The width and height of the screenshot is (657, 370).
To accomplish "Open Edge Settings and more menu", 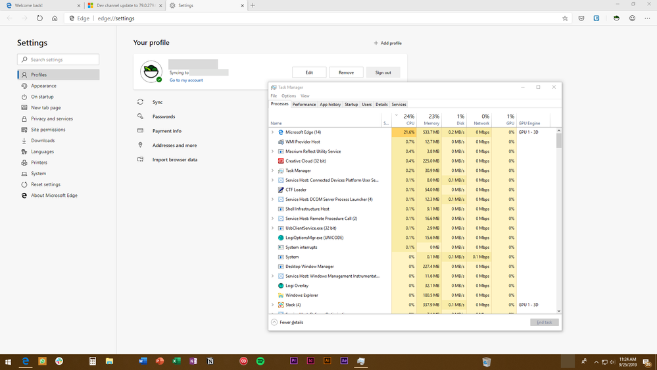I will (647, 18).
